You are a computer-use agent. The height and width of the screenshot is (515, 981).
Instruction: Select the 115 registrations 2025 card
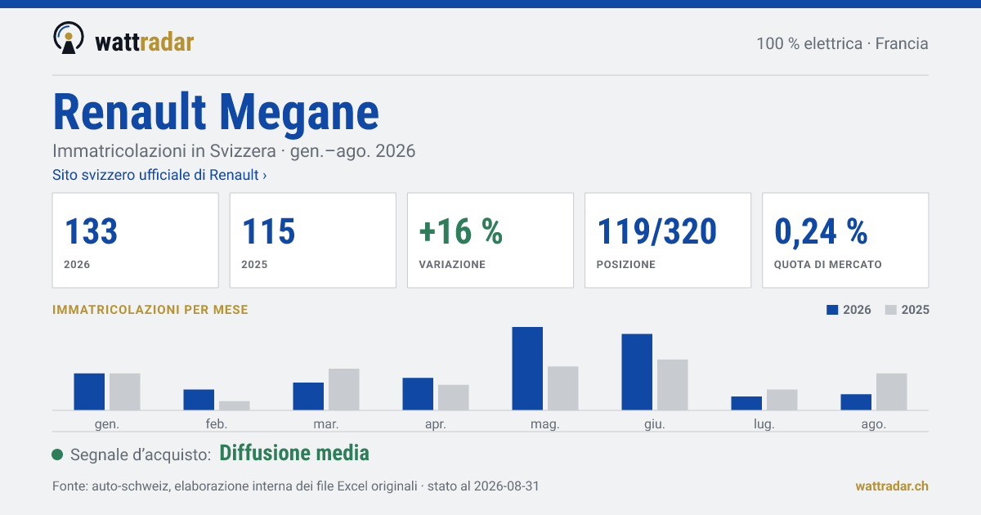(313, 240)
